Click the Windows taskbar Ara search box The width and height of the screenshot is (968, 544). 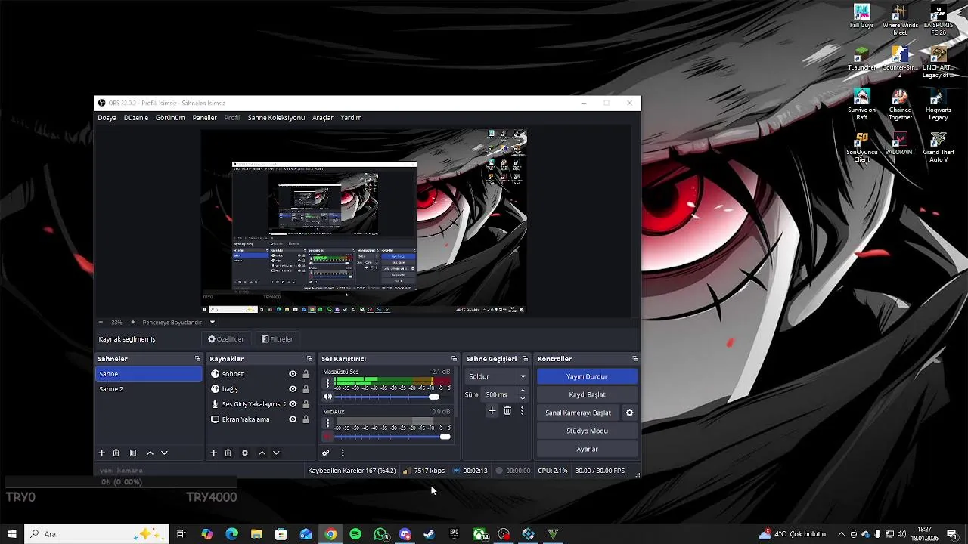pos(97,534)
